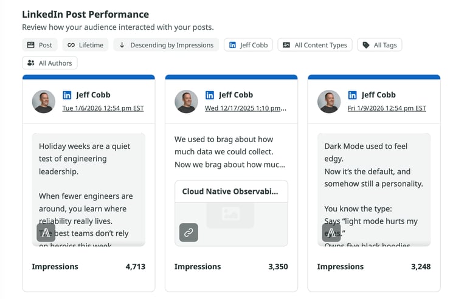Open the Lifetime date range filter

click(85, 45)
